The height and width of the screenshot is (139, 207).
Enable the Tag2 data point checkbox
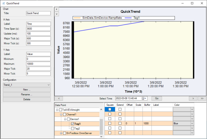pos(72,128)
